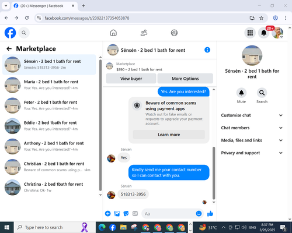Open Christina 2 bed 1bath conversation
Viewport: 292px width, 233px height.
pyautogui.click(x=49, y=188)
